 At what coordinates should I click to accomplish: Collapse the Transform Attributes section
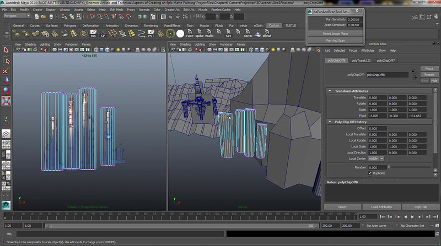click(x=330, y=91)
